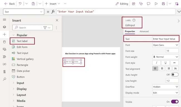
Task: Open the paste options dropdown arrow
Action: point(40,4)
